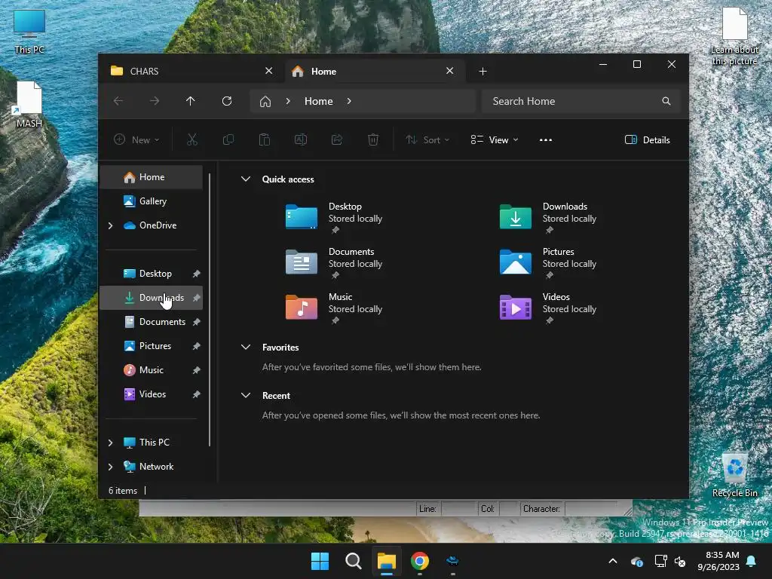Select Learn about this picture desktop icon

(x=734, y=37)
